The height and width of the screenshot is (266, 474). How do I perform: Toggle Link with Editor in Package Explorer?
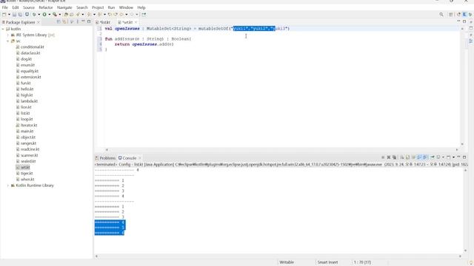click(64, 22)
